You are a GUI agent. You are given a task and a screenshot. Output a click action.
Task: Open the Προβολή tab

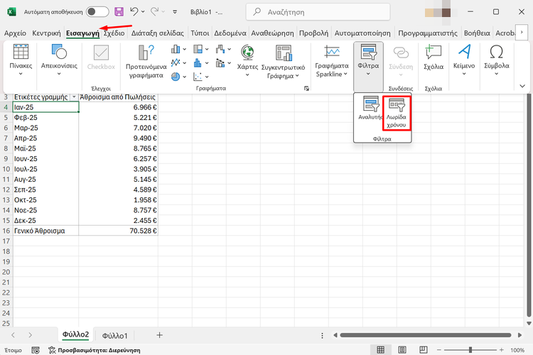coord(313,33)
